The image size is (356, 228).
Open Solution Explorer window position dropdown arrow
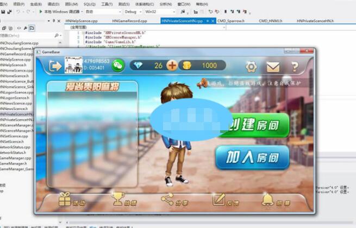pos(49,21)
